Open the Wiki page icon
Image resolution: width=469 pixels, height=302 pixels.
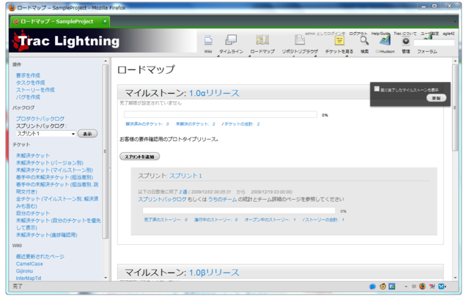(x=208, y=40)
